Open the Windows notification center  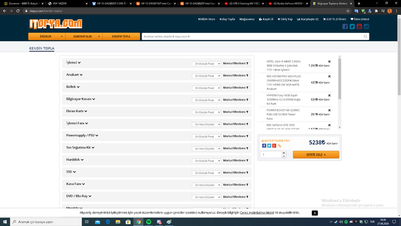(394, 222)
